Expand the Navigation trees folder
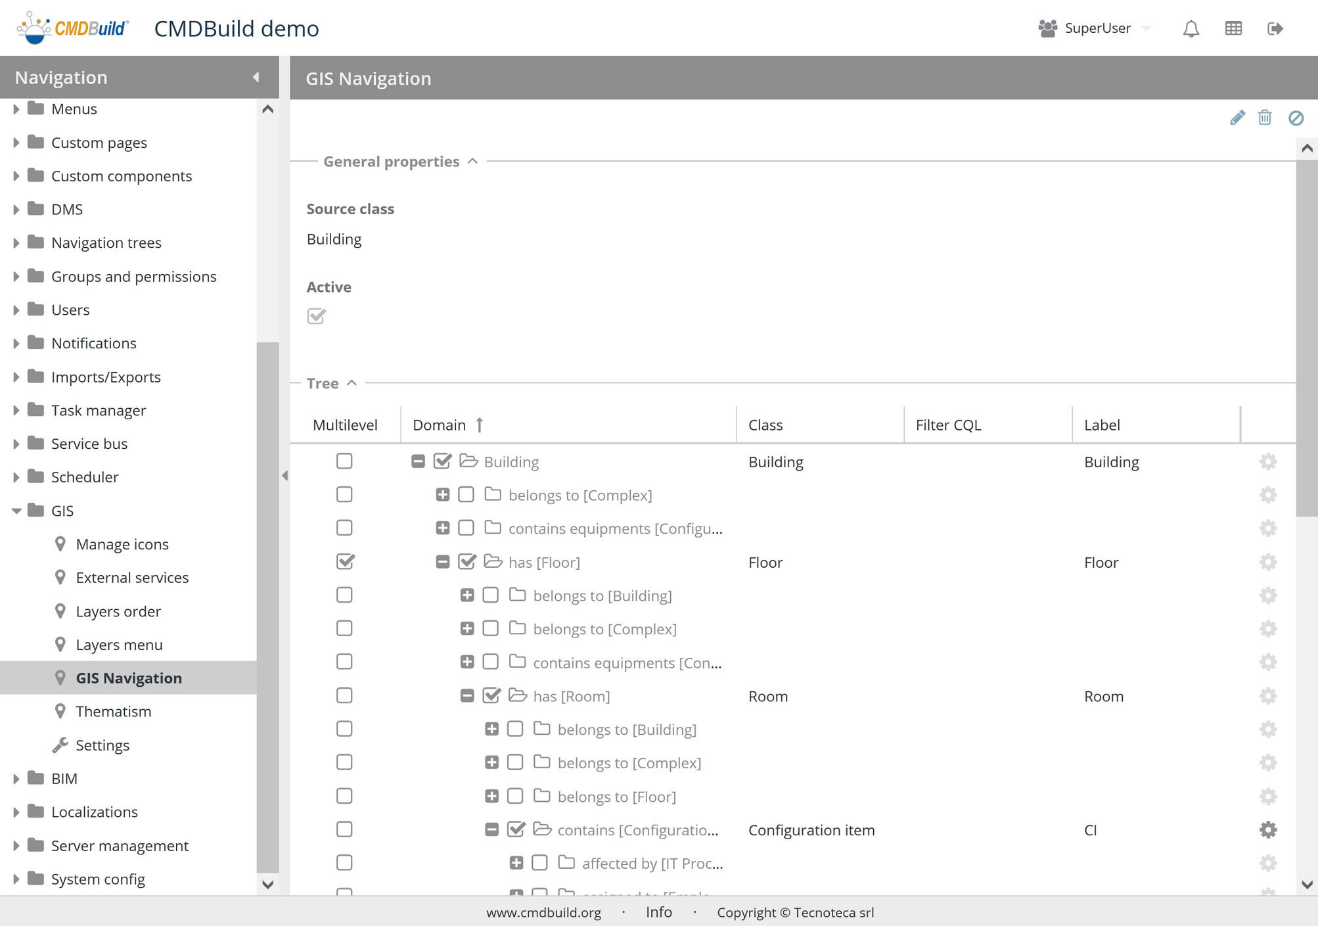 (x=16, y=243)
